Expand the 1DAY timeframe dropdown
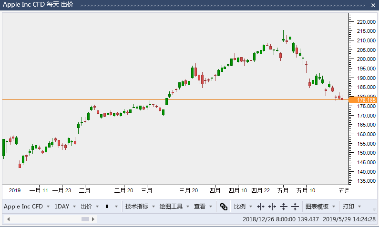Screen dimensions: 379x227 (74, 207)
